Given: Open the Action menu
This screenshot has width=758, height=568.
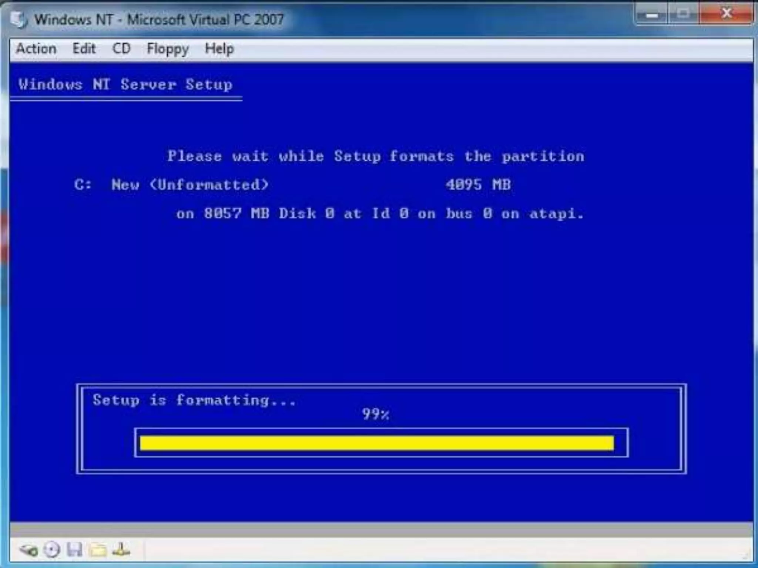Looking at the screenshot, I should pos(36,49).
